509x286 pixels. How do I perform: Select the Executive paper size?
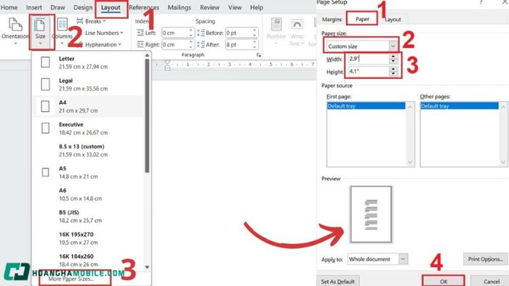(88, 128)
